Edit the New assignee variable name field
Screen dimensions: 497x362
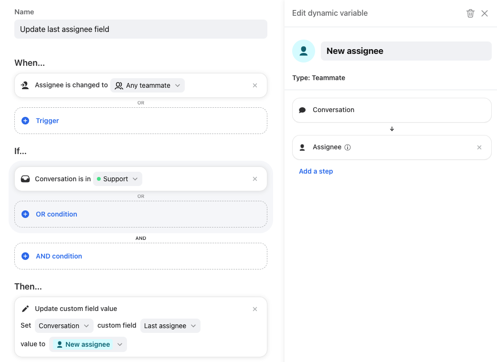(406, 51)
